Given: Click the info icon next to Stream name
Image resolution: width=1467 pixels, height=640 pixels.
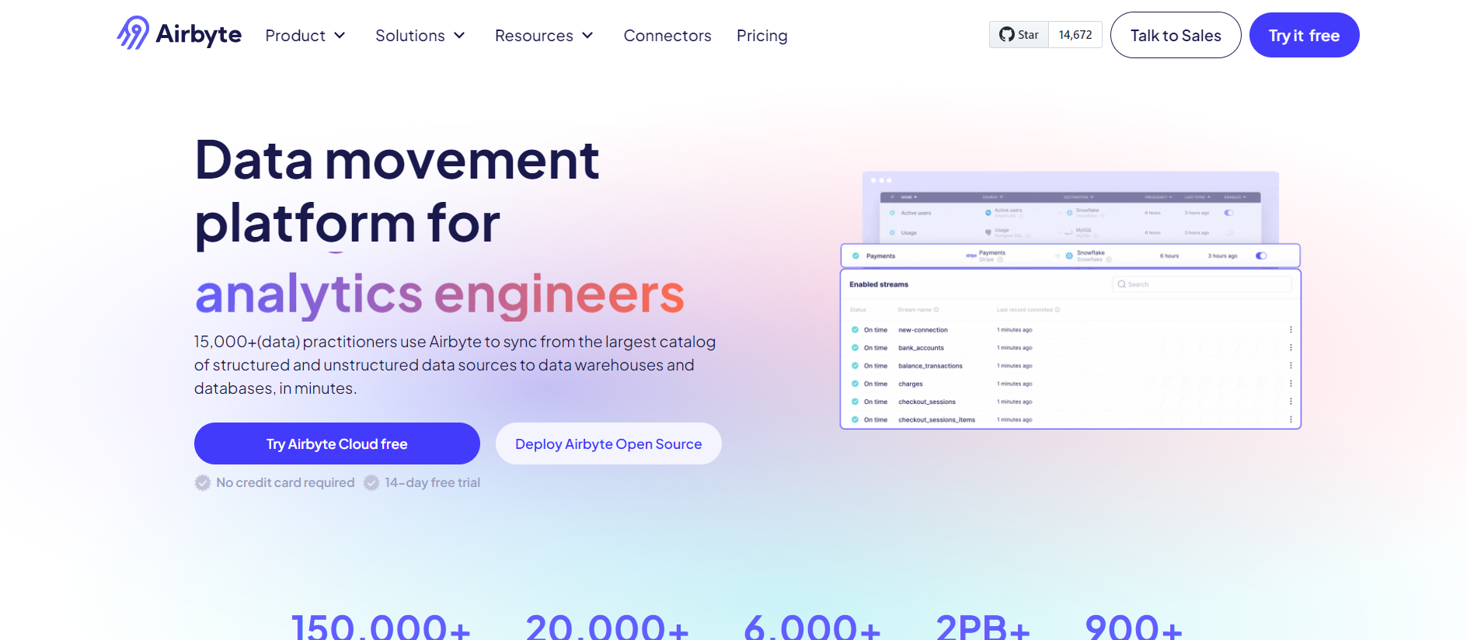Looking at the screenshot, I should coord(936,310).
